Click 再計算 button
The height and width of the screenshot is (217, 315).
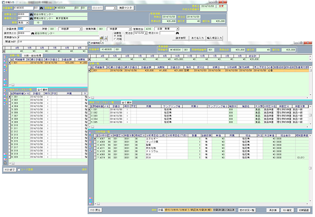tap(273, 210)
